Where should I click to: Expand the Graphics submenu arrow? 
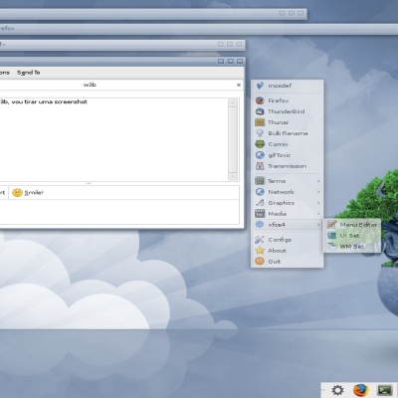318,203
